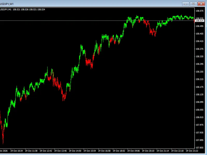Screen dimensions: 207x155
Task: Click time label 19 Oct 11:38
Action: tap(31, 151)
